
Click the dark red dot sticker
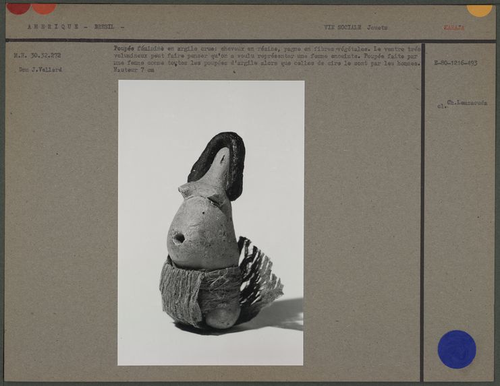pos(18,7)
